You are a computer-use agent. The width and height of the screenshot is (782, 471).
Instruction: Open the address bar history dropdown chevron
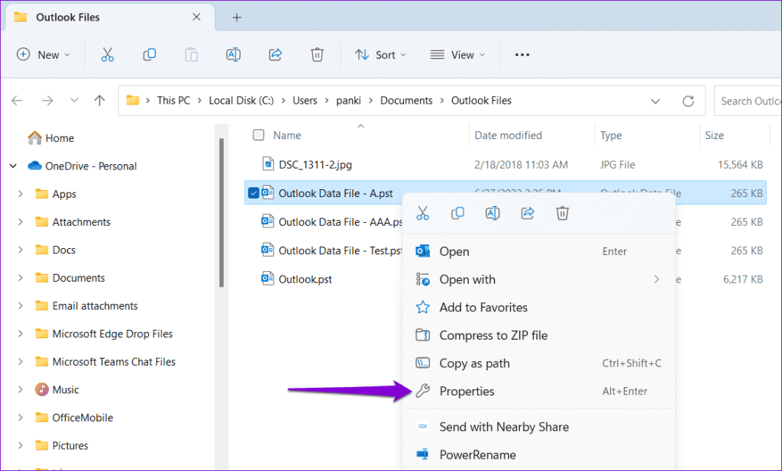click(655, 102)
